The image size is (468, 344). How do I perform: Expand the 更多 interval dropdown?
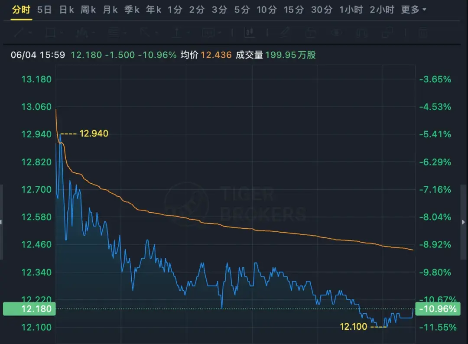point(413,9)
